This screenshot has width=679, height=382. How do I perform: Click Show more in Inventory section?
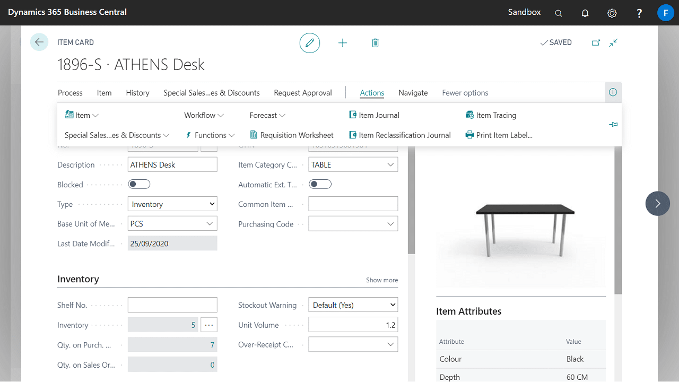coord(381,280)
